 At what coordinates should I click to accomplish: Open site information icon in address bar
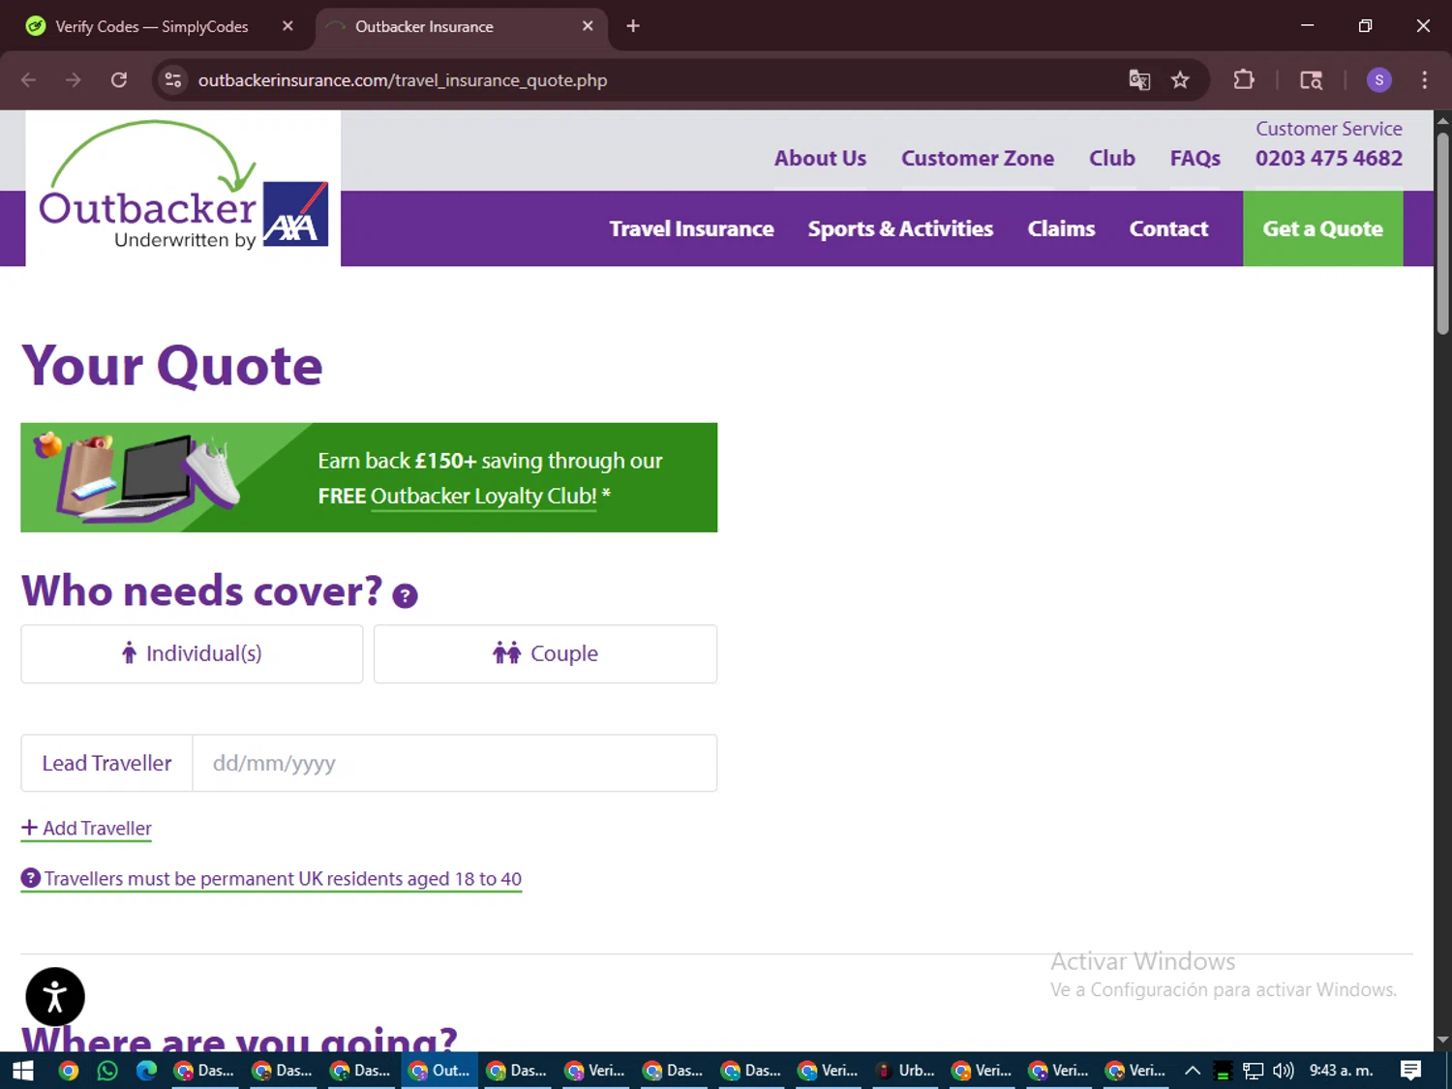(x=173, y=80)
